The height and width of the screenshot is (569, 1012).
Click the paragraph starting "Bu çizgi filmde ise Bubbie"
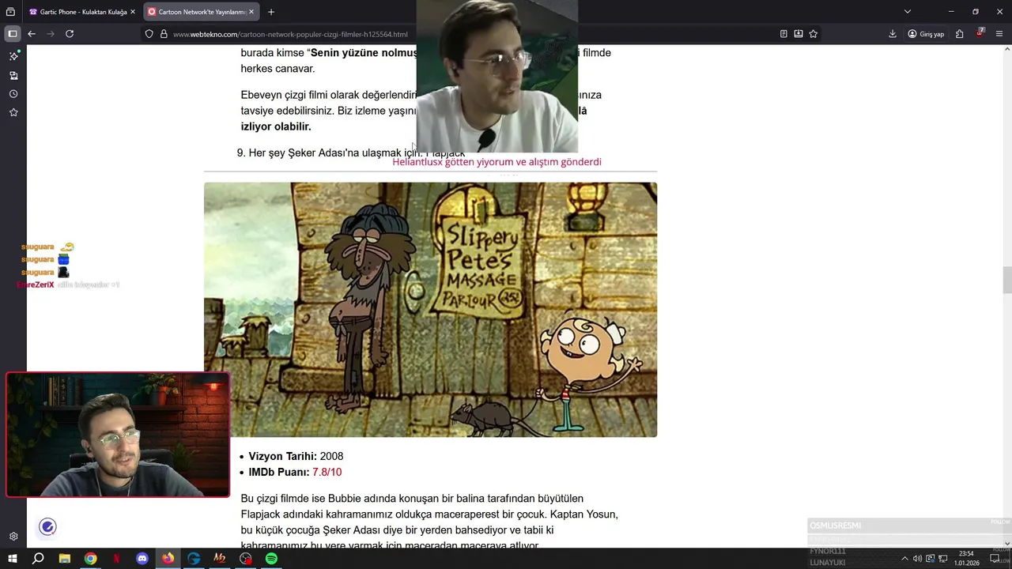[429, 522]
